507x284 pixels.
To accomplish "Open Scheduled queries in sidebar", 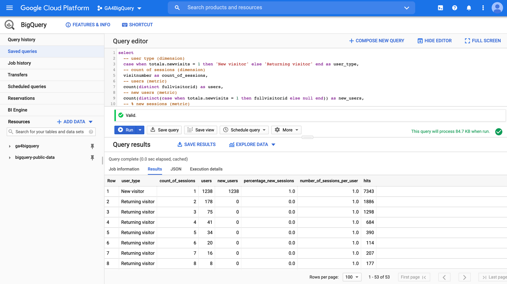I will (x=52, y=87).
